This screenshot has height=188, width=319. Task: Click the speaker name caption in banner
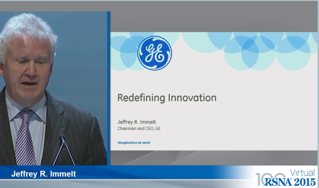click(x=43, y=174)
